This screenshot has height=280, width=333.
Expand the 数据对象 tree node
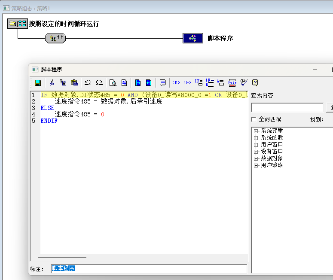pos(256,158)
